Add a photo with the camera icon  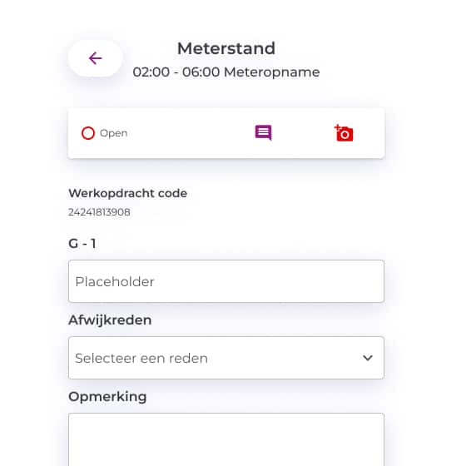point(344,133)
